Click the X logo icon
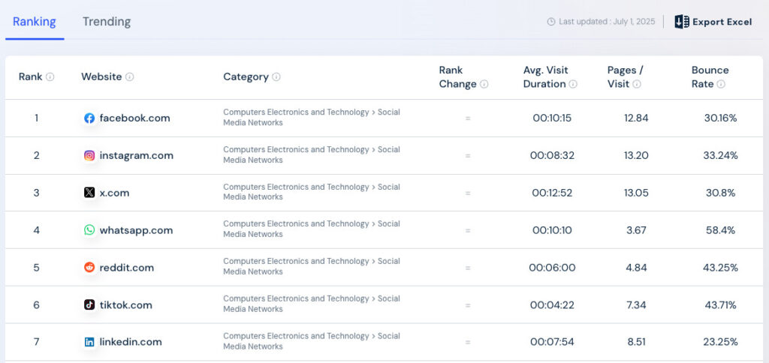769x363 pixels. click(89, 193)
